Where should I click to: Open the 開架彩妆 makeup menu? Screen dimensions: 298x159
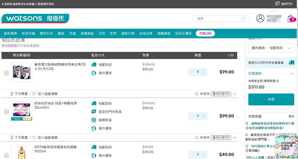47,33
